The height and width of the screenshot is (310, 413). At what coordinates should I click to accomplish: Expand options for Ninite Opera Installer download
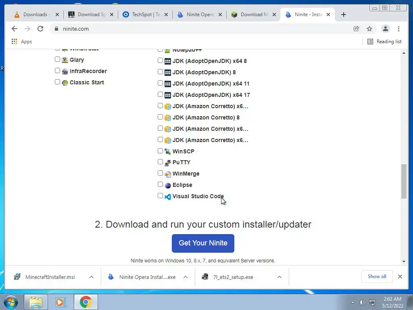coord(186,277)
